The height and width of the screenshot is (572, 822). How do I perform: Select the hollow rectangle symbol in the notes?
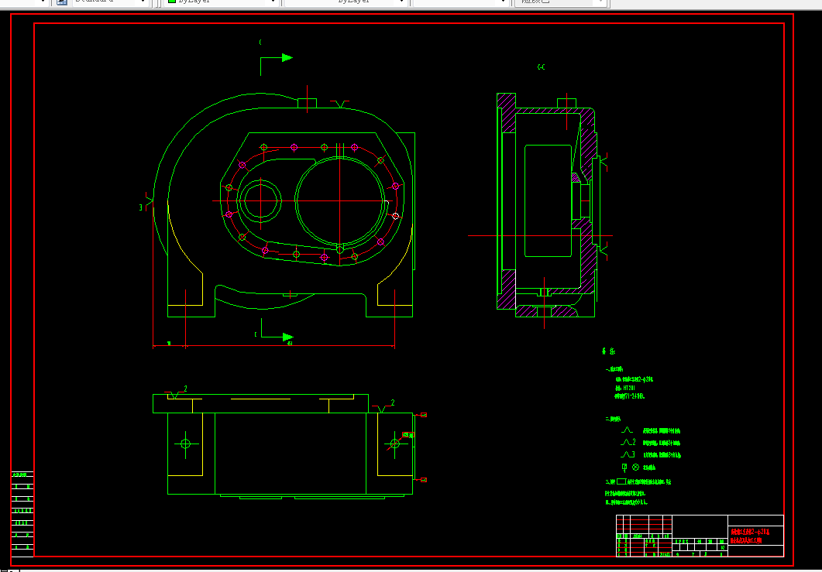[622, 481]
